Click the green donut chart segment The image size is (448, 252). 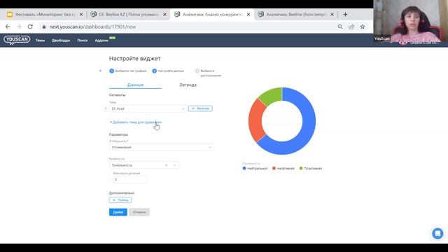[272, 95]
